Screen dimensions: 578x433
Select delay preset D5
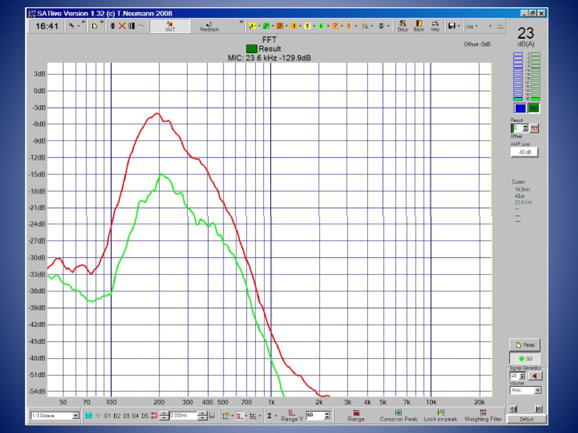tap(145, 416)
